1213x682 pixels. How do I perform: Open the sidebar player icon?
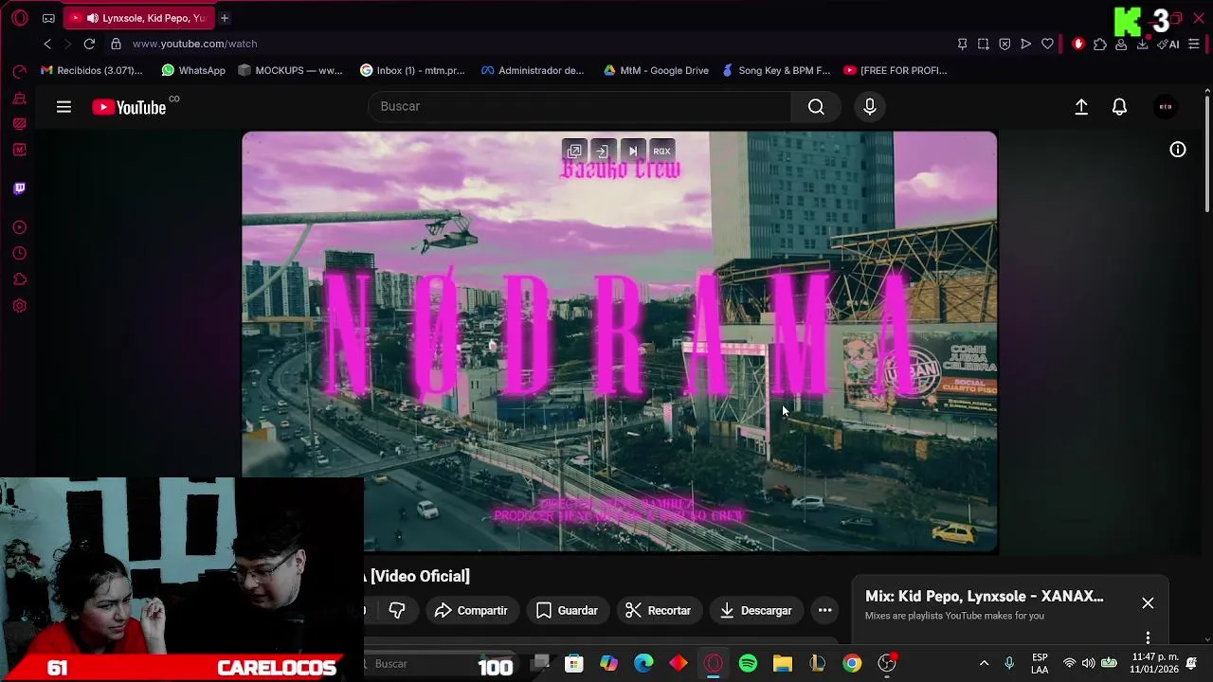pos(19,227)
